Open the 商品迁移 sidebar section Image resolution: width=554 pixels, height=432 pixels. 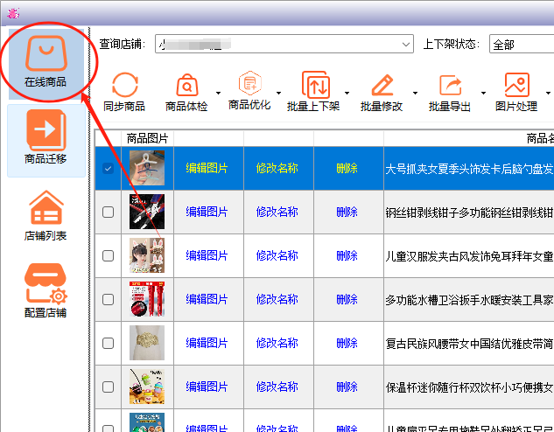pyautogui.click(x=46, y=139)
